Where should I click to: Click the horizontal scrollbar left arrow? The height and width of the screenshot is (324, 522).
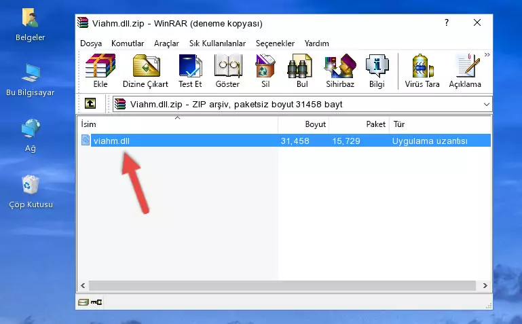pos(83,285)
